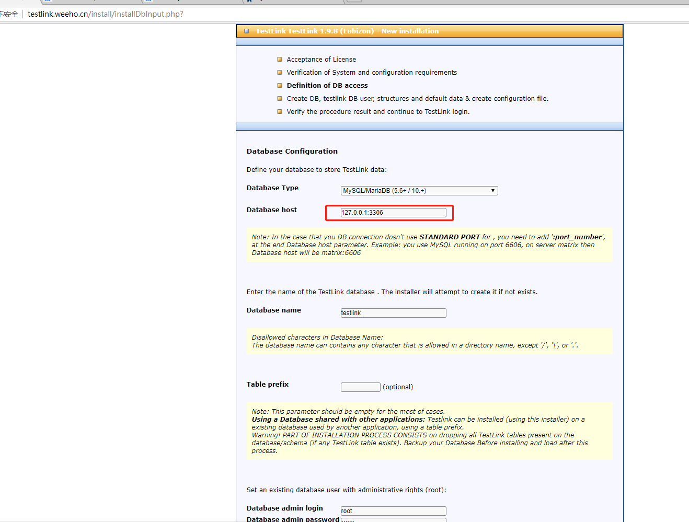Image resolution: width=689 pixels, height=522 pixels.
Task: Click the 'Create DB, testlink DB user' step text
Action: (418, 99)
